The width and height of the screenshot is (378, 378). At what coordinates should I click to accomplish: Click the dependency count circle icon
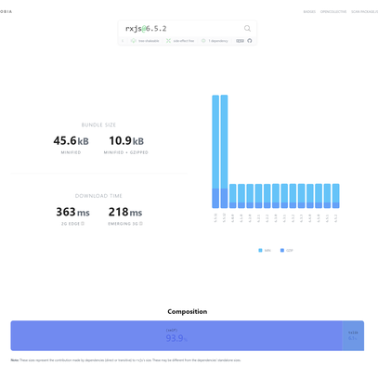point(203,41)
